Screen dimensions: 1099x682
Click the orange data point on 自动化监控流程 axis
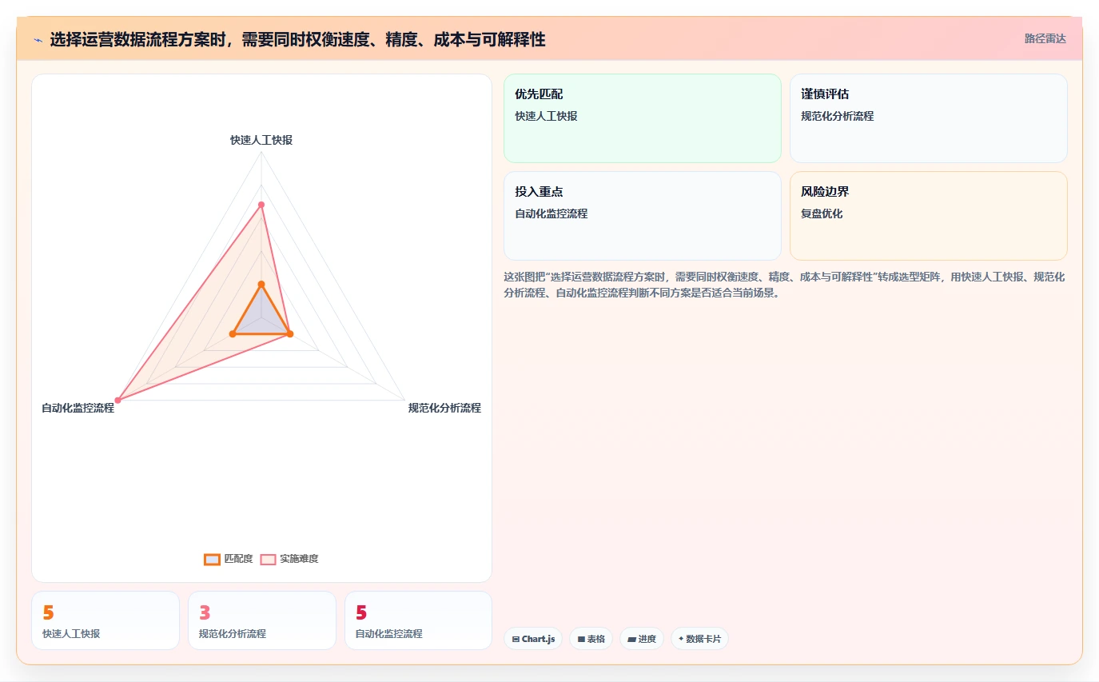pos(233,333)
